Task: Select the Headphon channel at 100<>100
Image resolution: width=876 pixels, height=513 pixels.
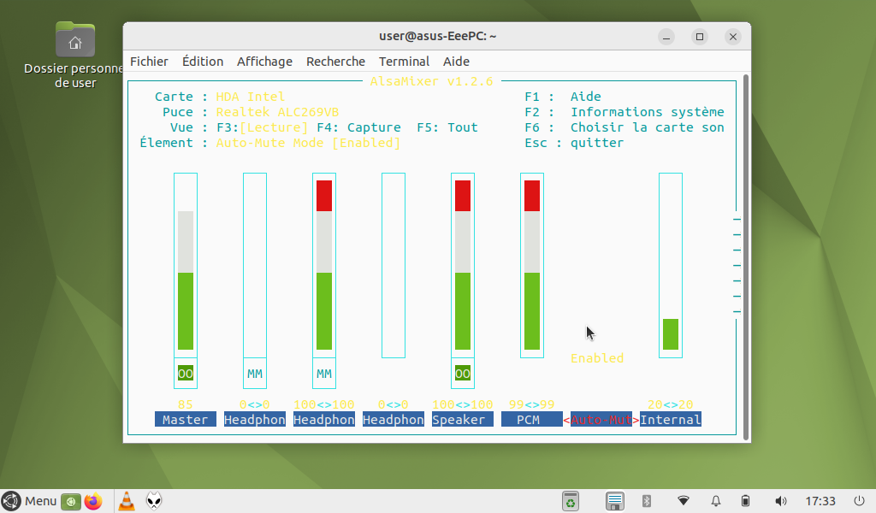Action: [324, 420]
